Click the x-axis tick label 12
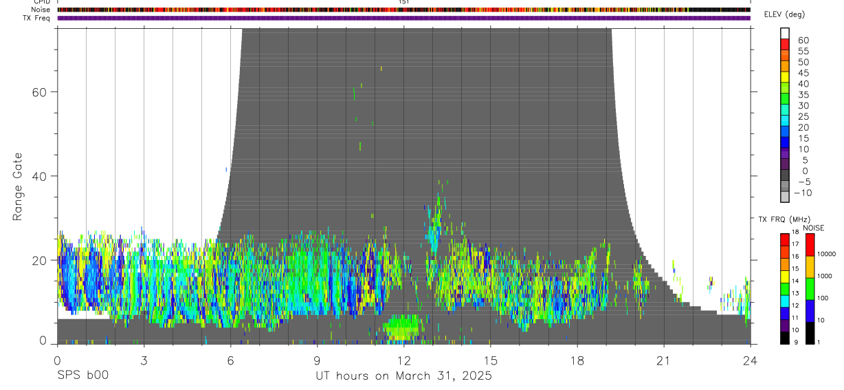This screenshot has height=390, width=844. click(x=403, y=361)
